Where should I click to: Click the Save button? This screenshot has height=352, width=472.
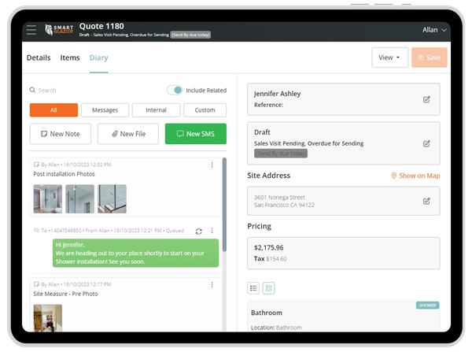point(429,57)
